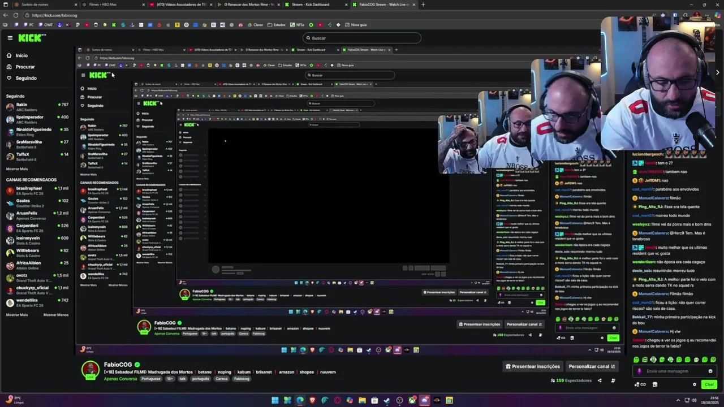The width and height of the screenshot is (724, 407).
Task: Switch to the O Renascer dos Mortos tab
Action: (250, 5)
